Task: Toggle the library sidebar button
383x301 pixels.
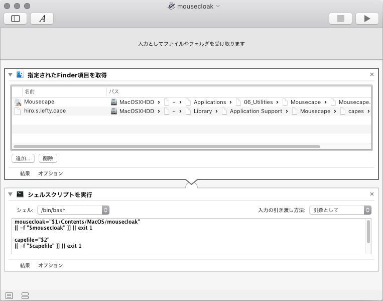Action: click(16, 19)
